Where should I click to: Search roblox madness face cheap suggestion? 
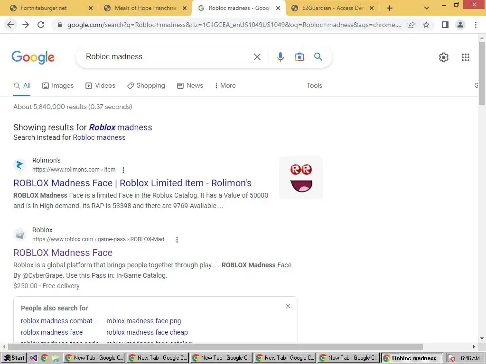(x=147, y=332)
